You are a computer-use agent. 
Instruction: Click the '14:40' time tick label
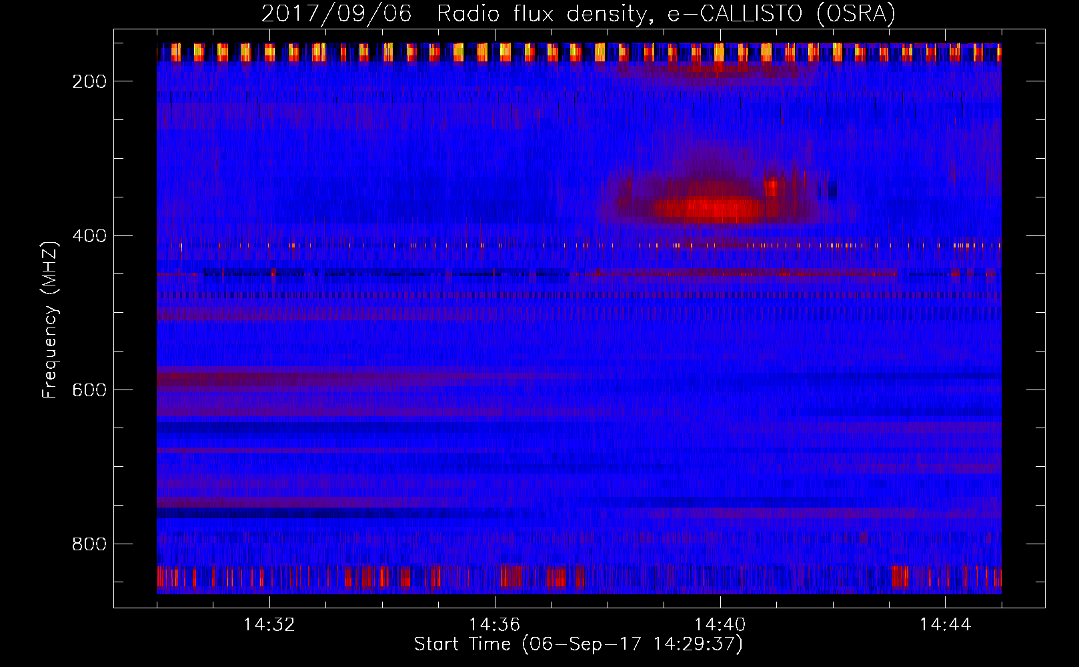pos(720,625)
